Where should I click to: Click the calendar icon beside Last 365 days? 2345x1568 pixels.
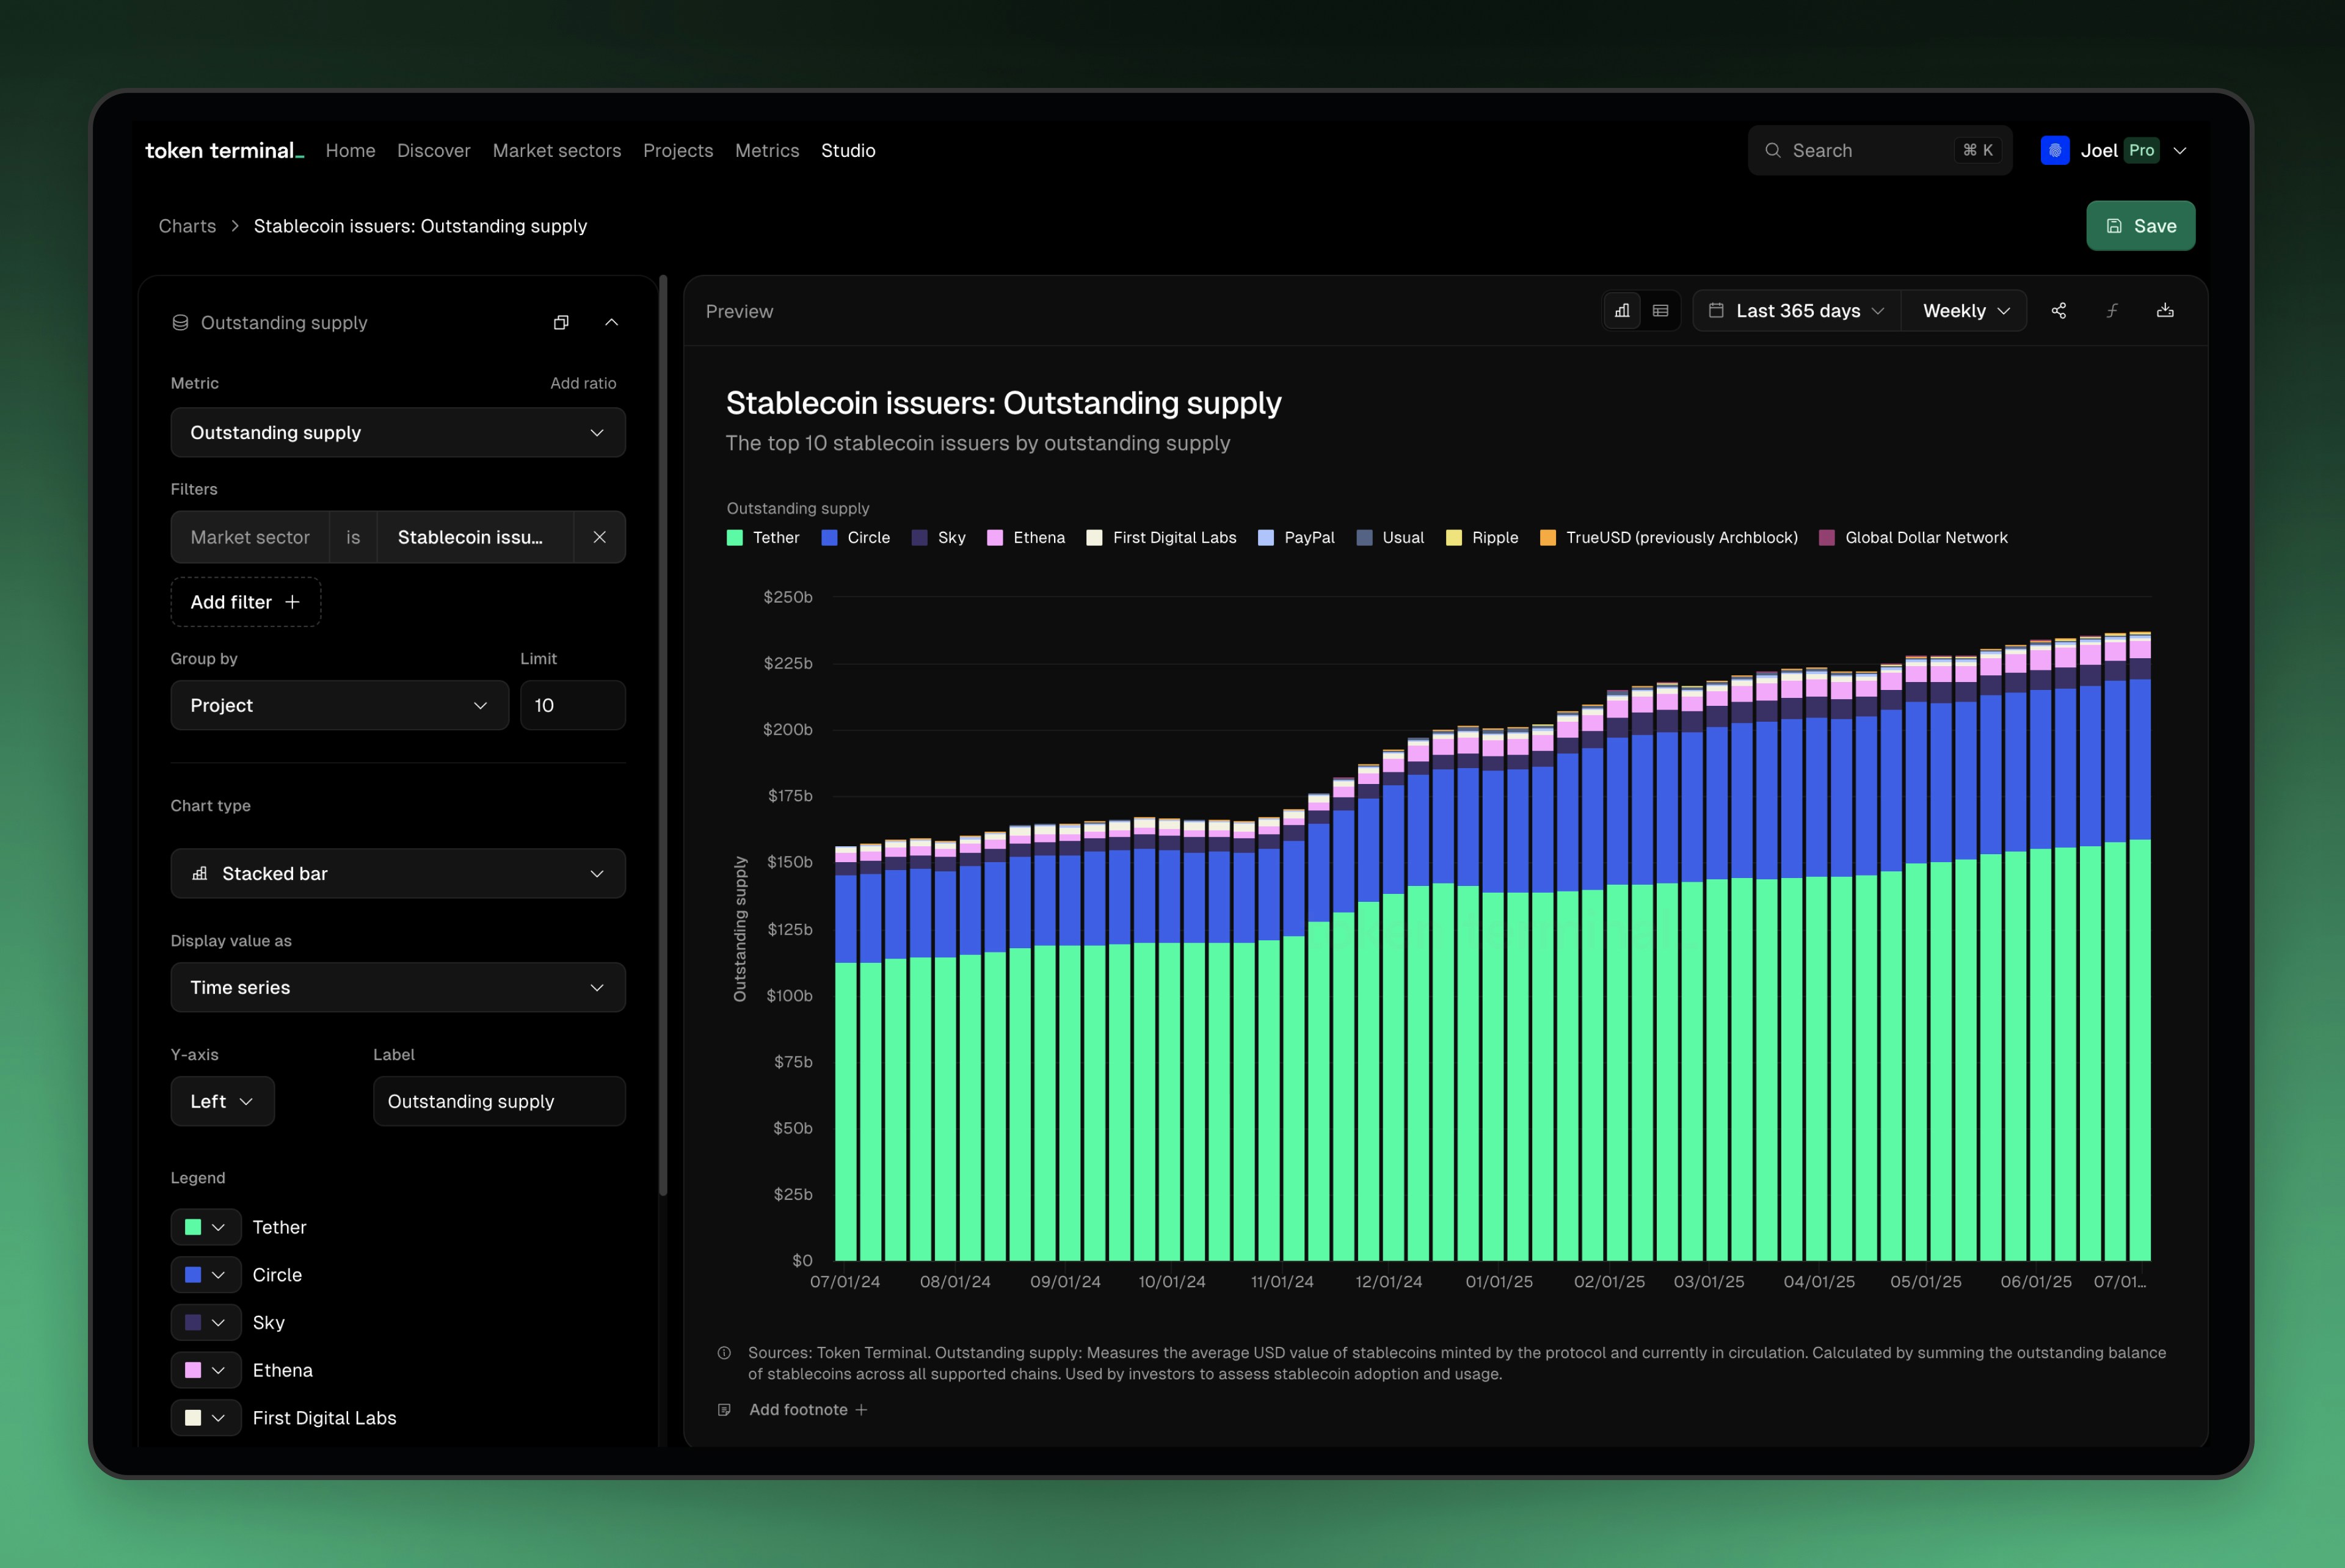tap(1716, 311)
